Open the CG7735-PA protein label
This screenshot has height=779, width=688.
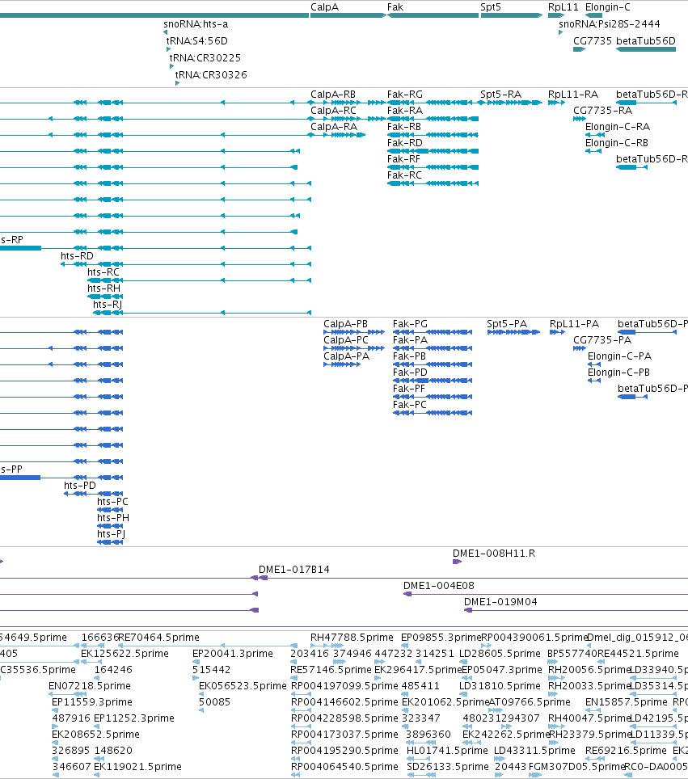tap(602, 340)
